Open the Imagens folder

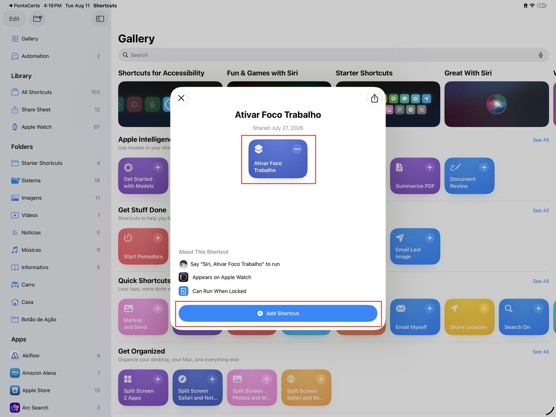pyautogui.click(x=56, y=198)
